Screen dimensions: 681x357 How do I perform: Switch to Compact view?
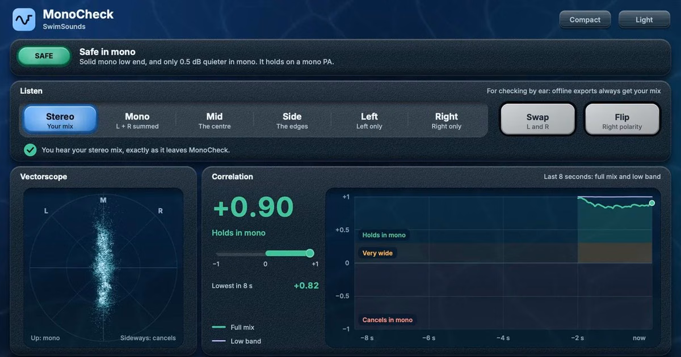tap(585, 19)
